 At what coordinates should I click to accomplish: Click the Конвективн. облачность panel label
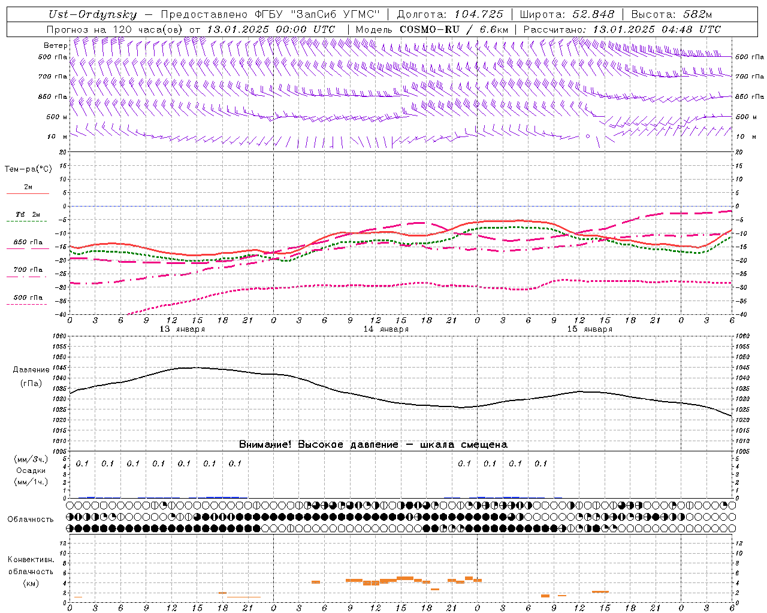click(x=31, y=566)
